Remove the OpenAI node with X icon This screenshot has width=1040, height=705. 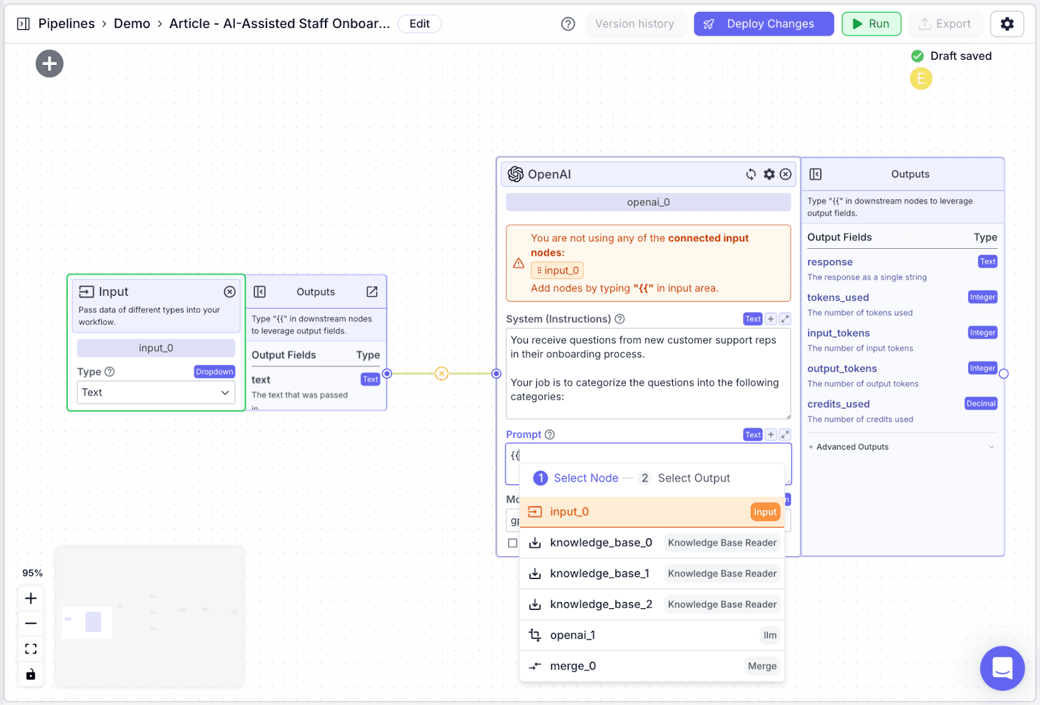[x=786, y=174]
